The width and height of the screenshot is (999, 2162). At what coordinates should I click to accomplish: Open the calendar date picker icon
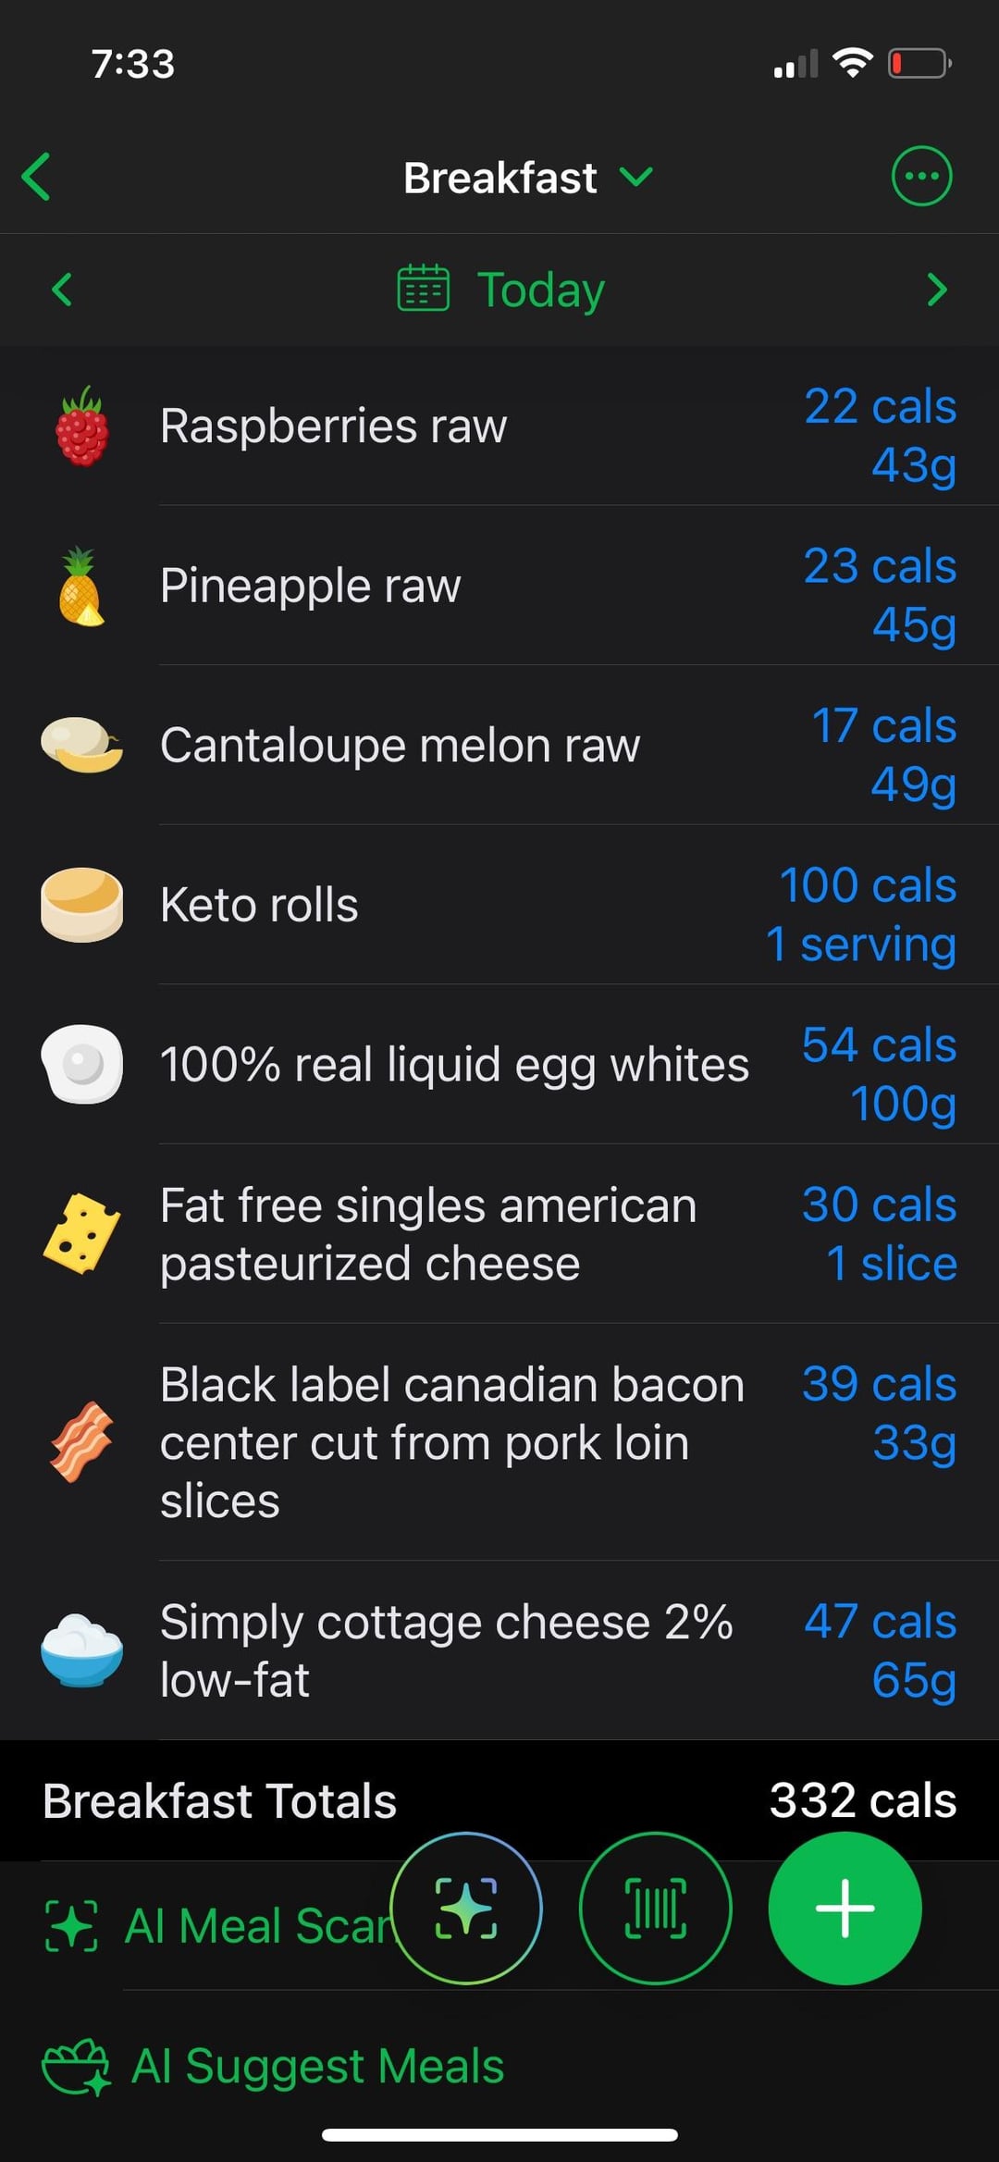pos(423,290)
